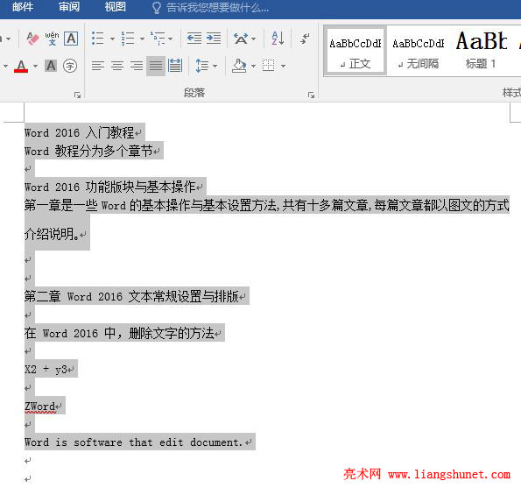Expand the Shading color dropdown arrow

[254, 67]
